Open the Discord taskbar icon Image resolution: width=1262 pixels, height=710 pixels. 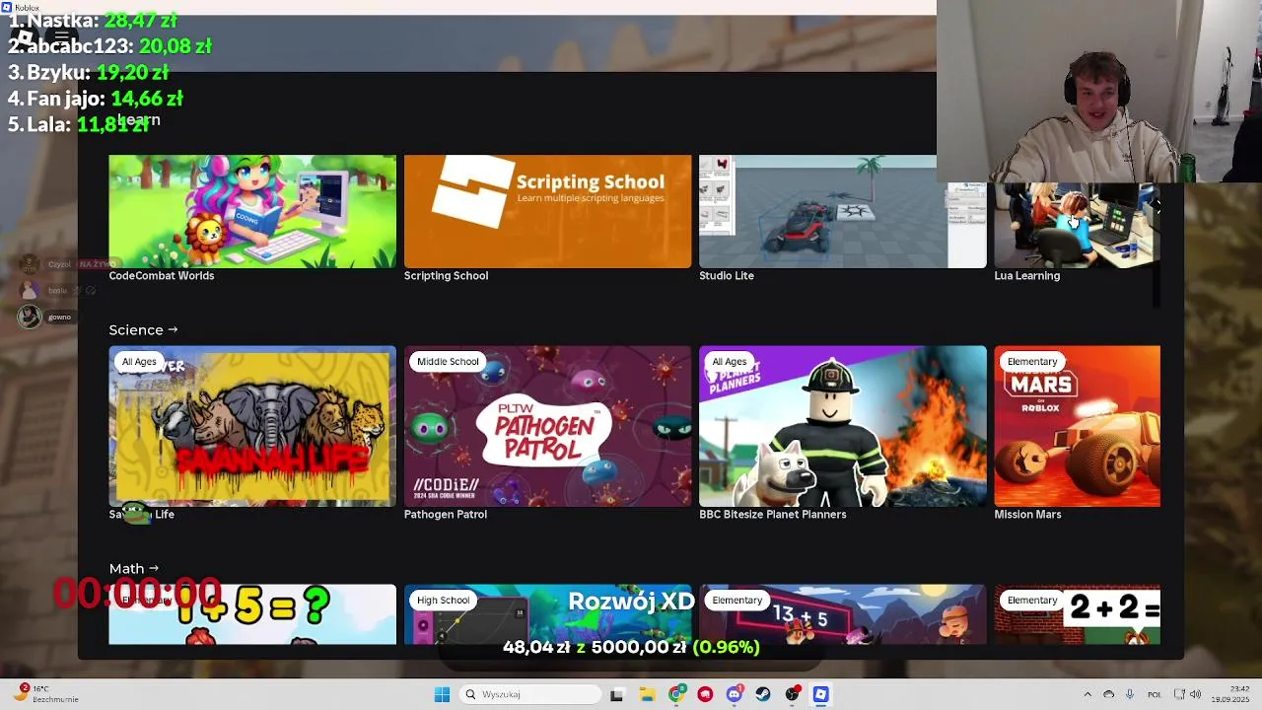coord(734,694)
